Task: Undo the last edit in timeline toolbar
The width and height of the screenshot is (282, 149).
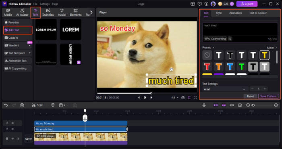Action: pos(6,105)
